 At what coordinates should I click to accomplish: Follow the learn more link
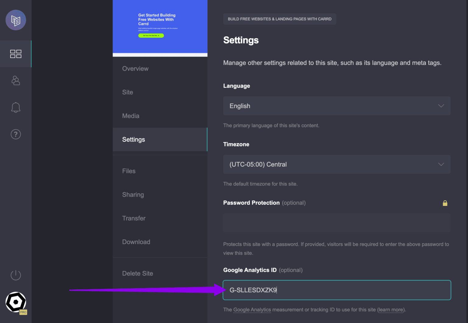coord(391,310)
